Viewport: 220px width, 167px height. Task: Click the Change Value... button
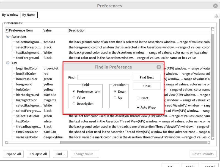85,154
